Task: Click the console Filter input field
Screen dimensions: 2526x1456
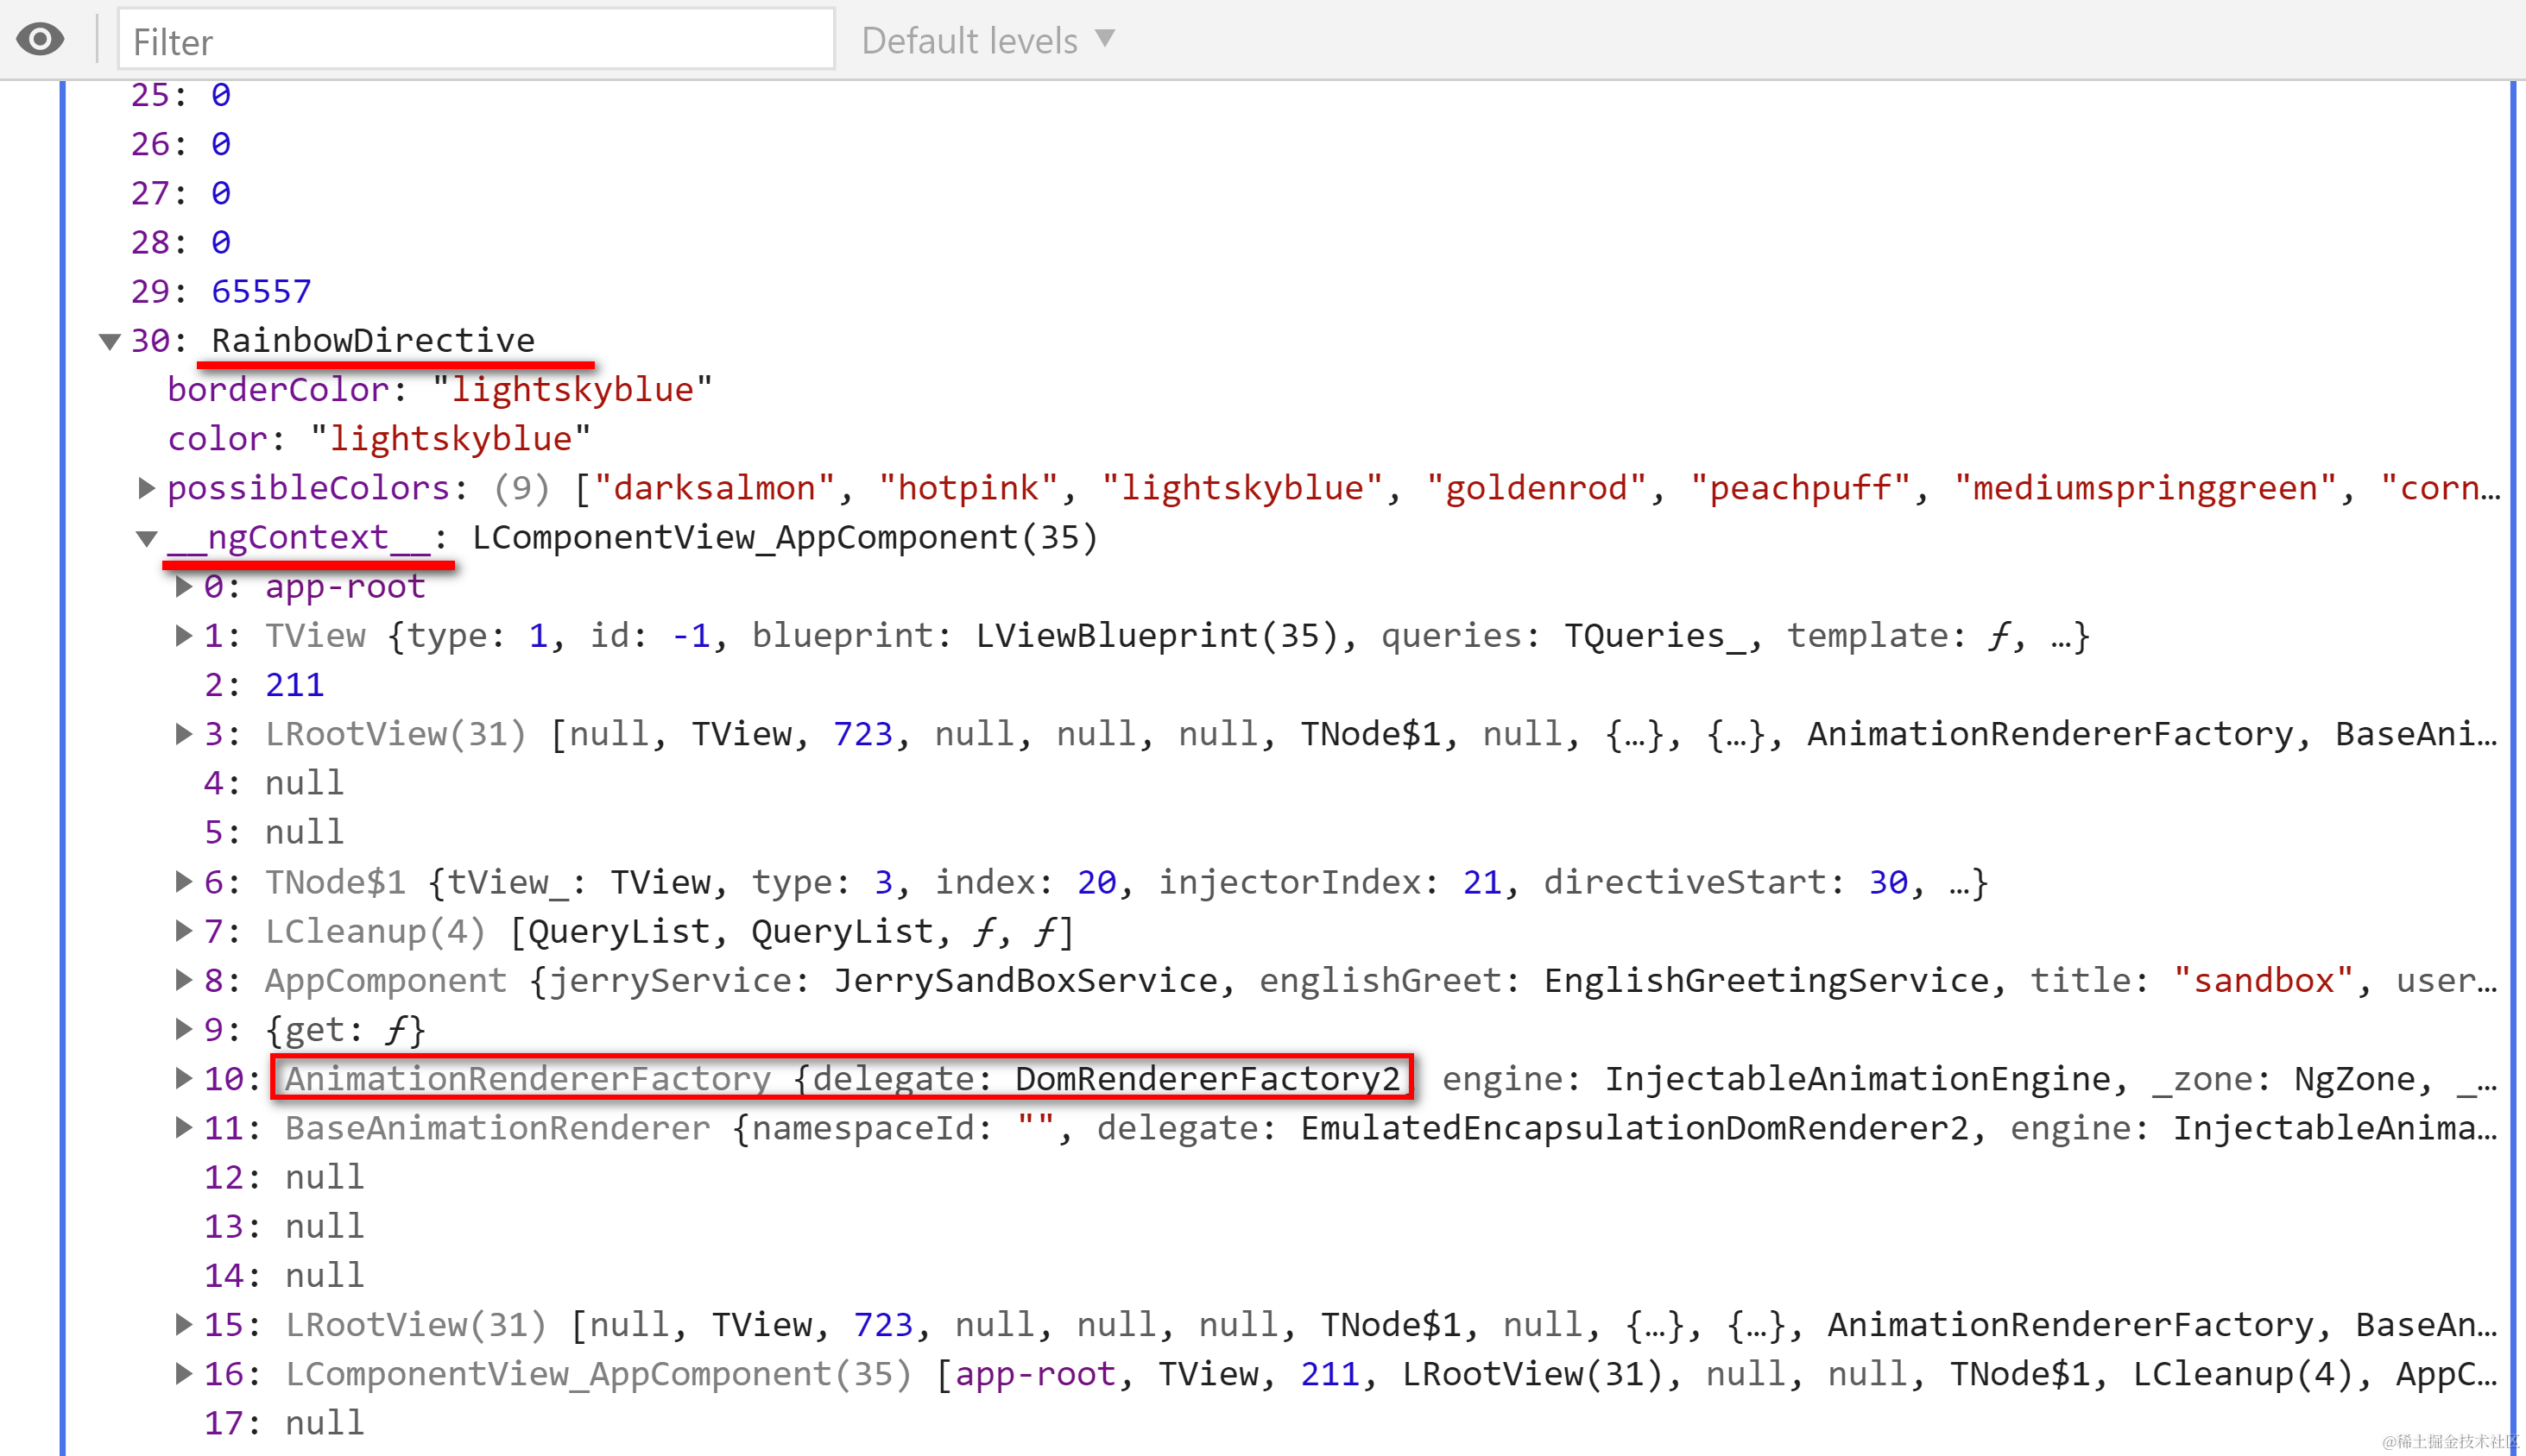Action: coord(476,41)
